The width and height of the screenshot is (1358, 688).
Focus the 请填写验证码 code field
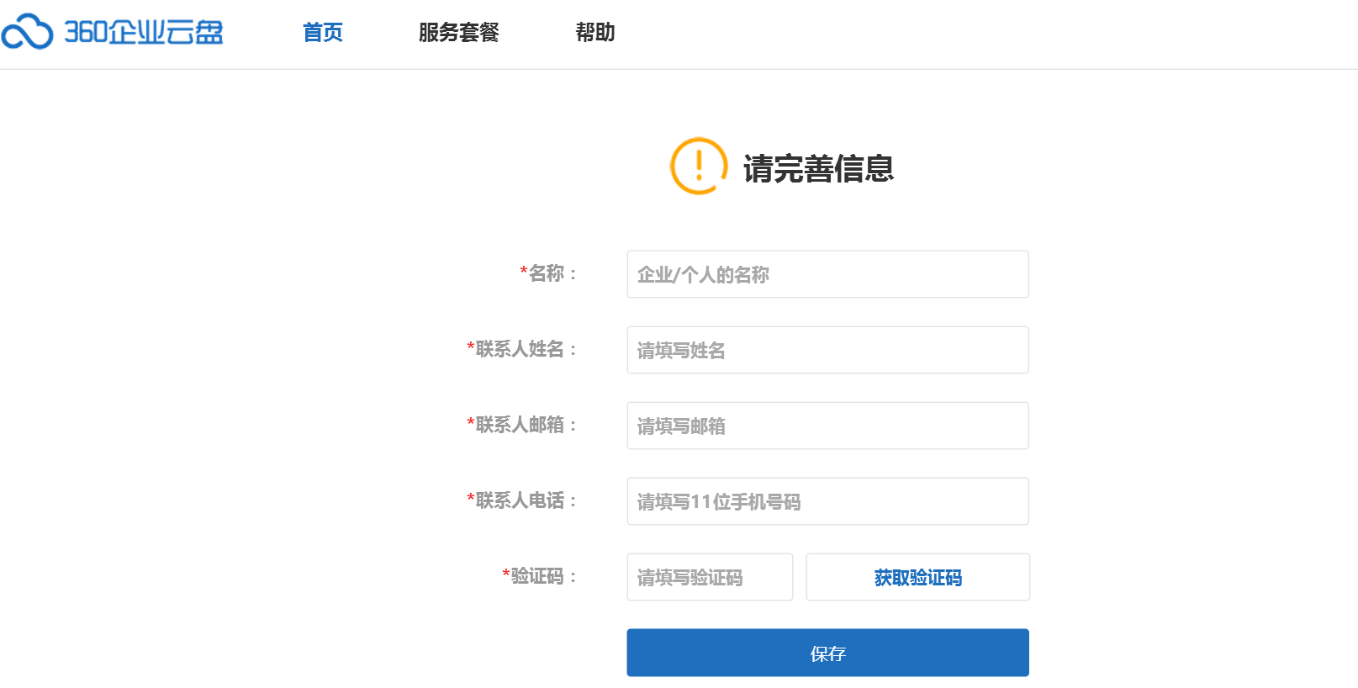coord(710,577)
